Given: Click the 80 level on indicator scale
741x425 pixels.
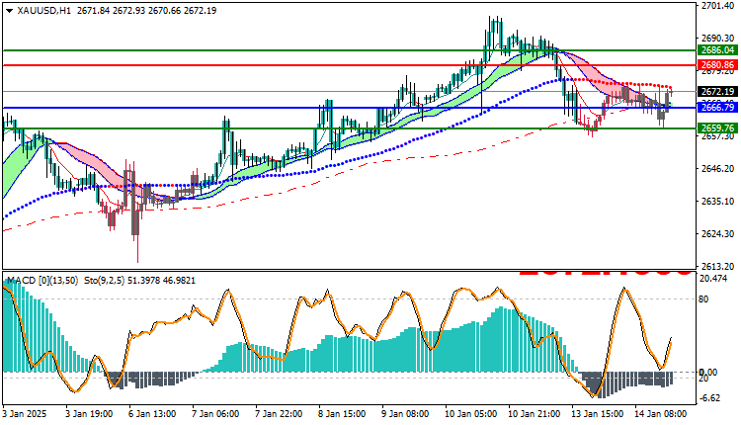Looking at the screenshot, I should point(703,299).
